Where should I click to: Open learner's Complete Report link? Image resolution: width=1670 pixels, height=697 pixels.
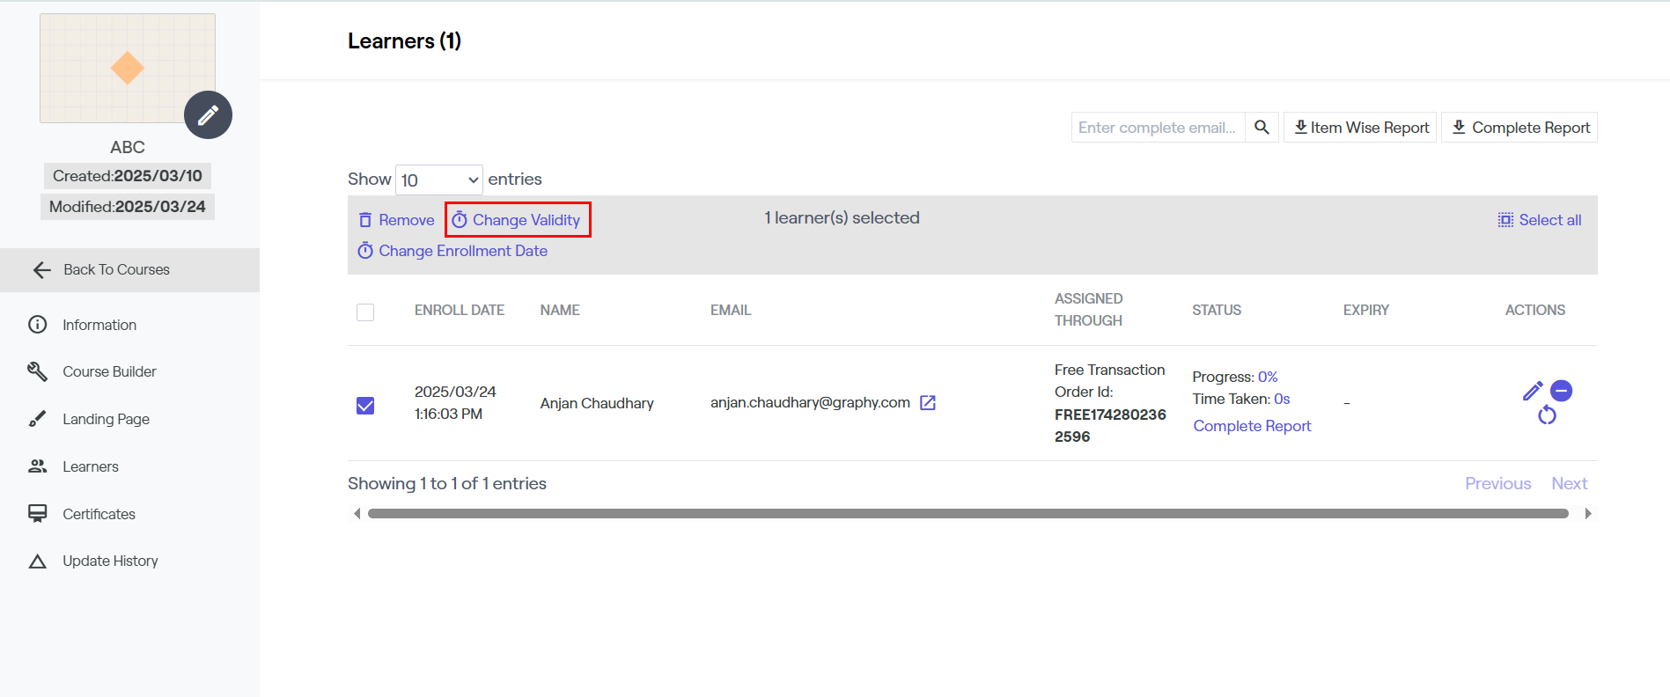tap(1252, 426)
